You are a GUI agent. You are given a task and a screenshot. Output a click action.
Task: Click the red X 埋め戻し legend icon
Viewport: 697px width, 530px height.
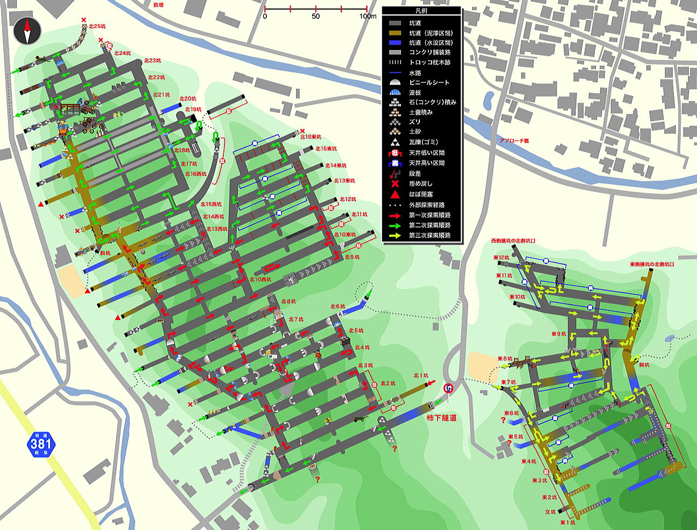pyautogui.click(x=395, y=183)
